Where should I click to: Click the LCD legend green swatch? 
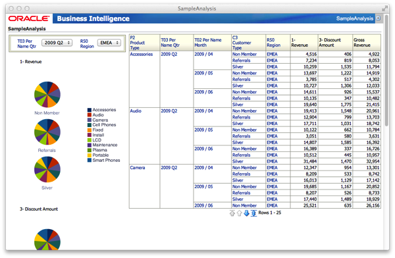point(90,140)
